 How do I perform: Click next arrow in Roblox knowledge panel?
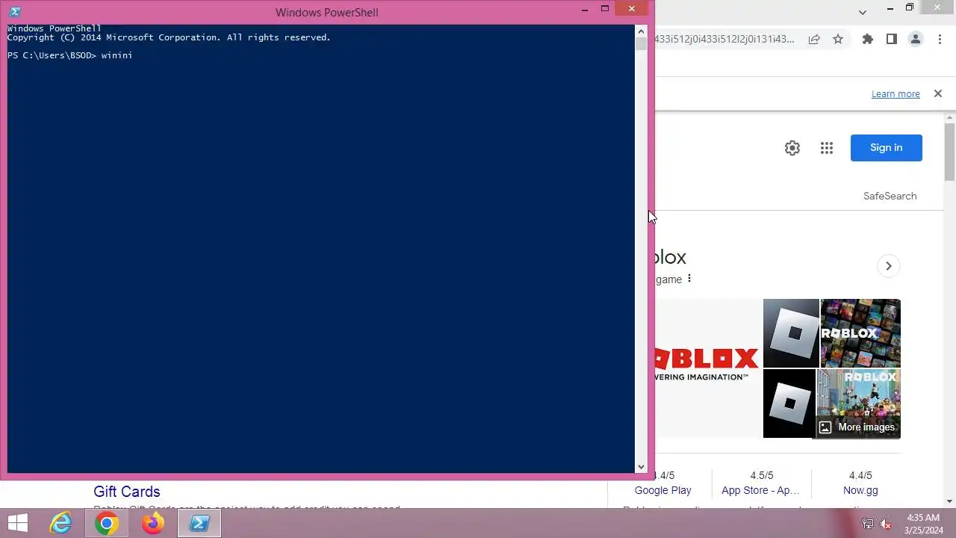coord(889,266)
